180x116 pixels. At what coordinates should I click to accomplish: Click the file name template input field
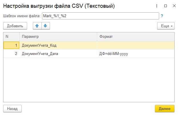[x=100, y=16]
